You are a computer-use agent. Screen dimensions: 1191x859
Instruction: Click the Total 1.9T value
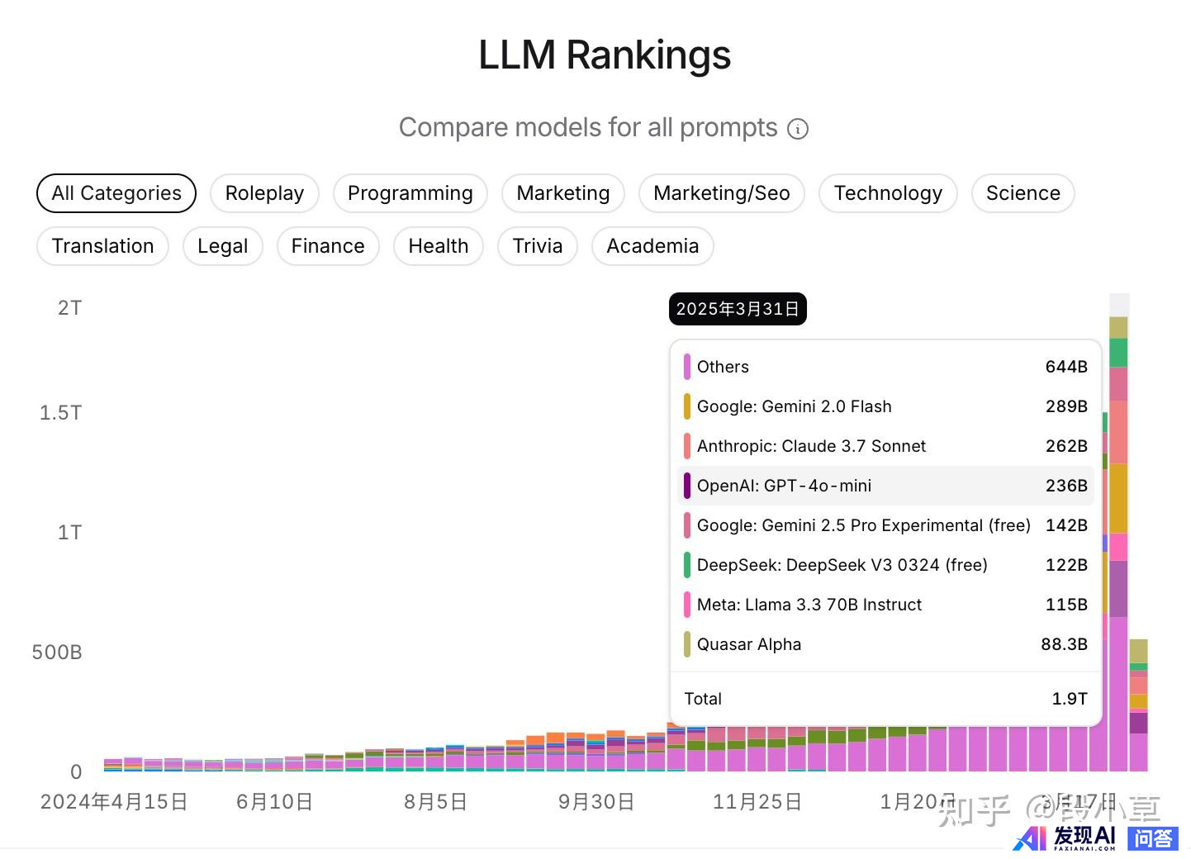click(x=1070, y=699)
